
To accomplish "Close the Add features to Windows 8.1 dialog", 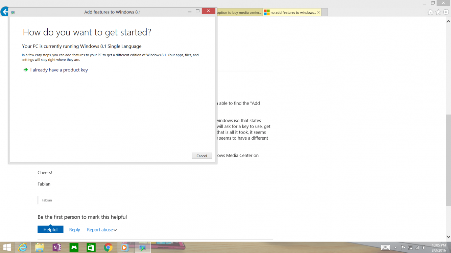I will click(209, 11).
